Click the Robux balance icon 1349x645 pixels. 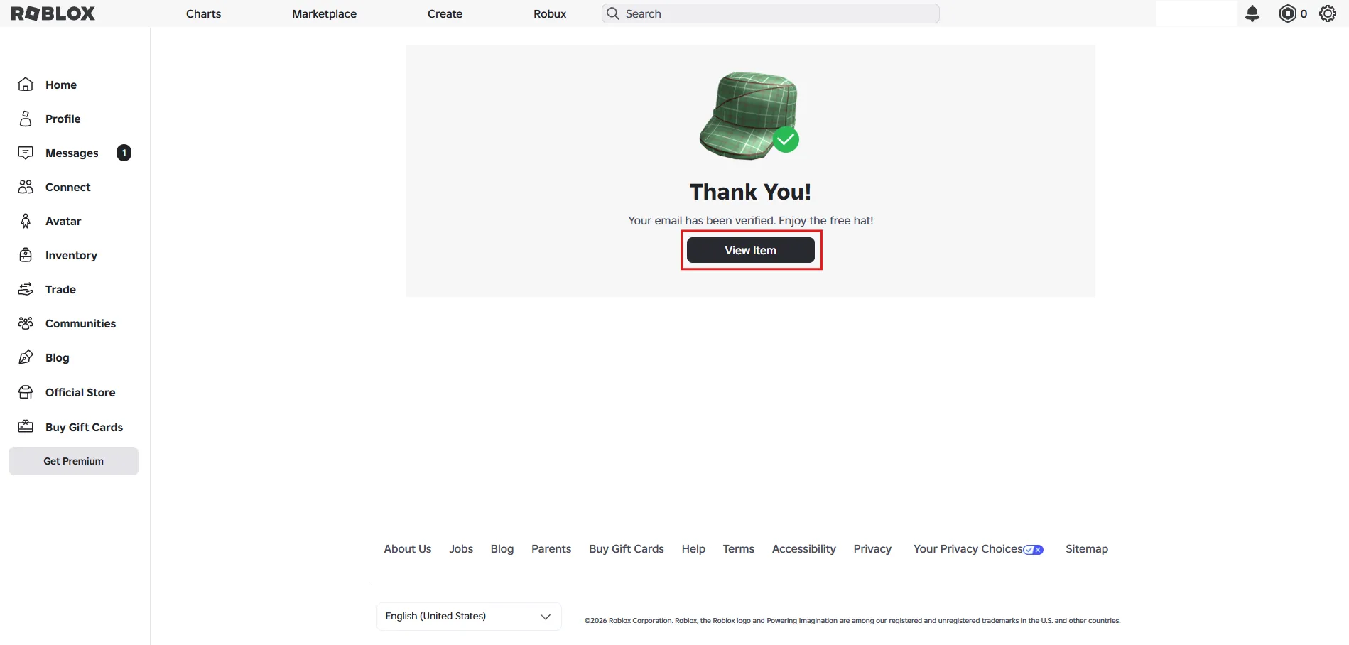[1287, 13]
